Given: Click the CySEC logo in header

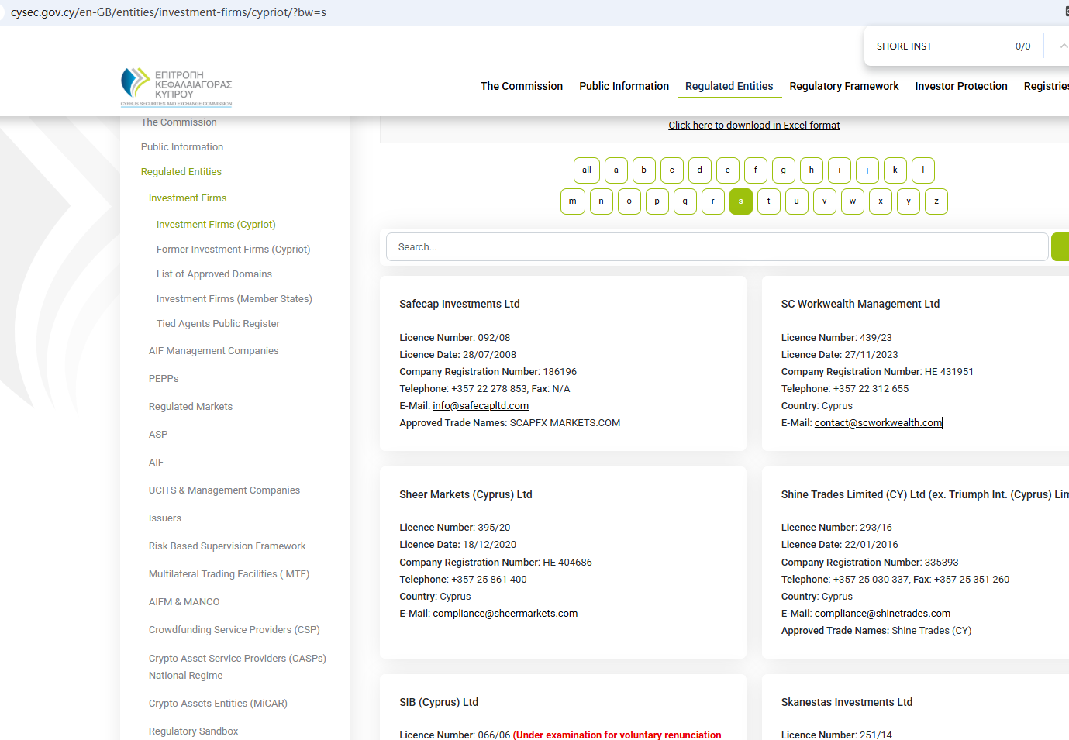Looking at the screenshot, I should (x=176, y=87).
